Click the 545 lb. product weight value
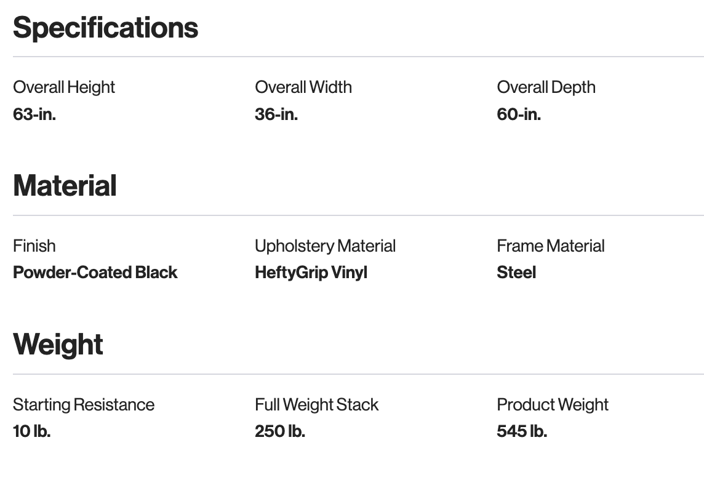704x480 pixels. pos(522,431)
